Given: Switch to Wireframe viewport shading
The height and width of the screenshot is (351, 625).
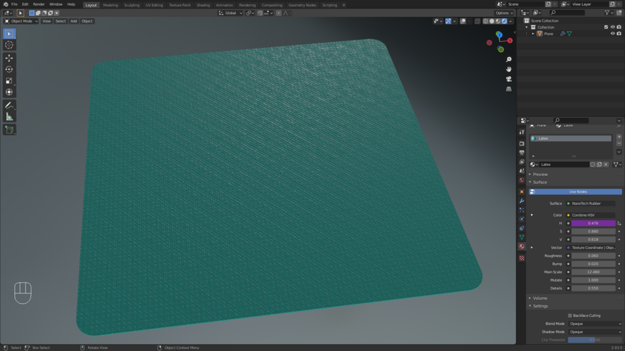Looking at the screenshot, I should pos(486,21).
